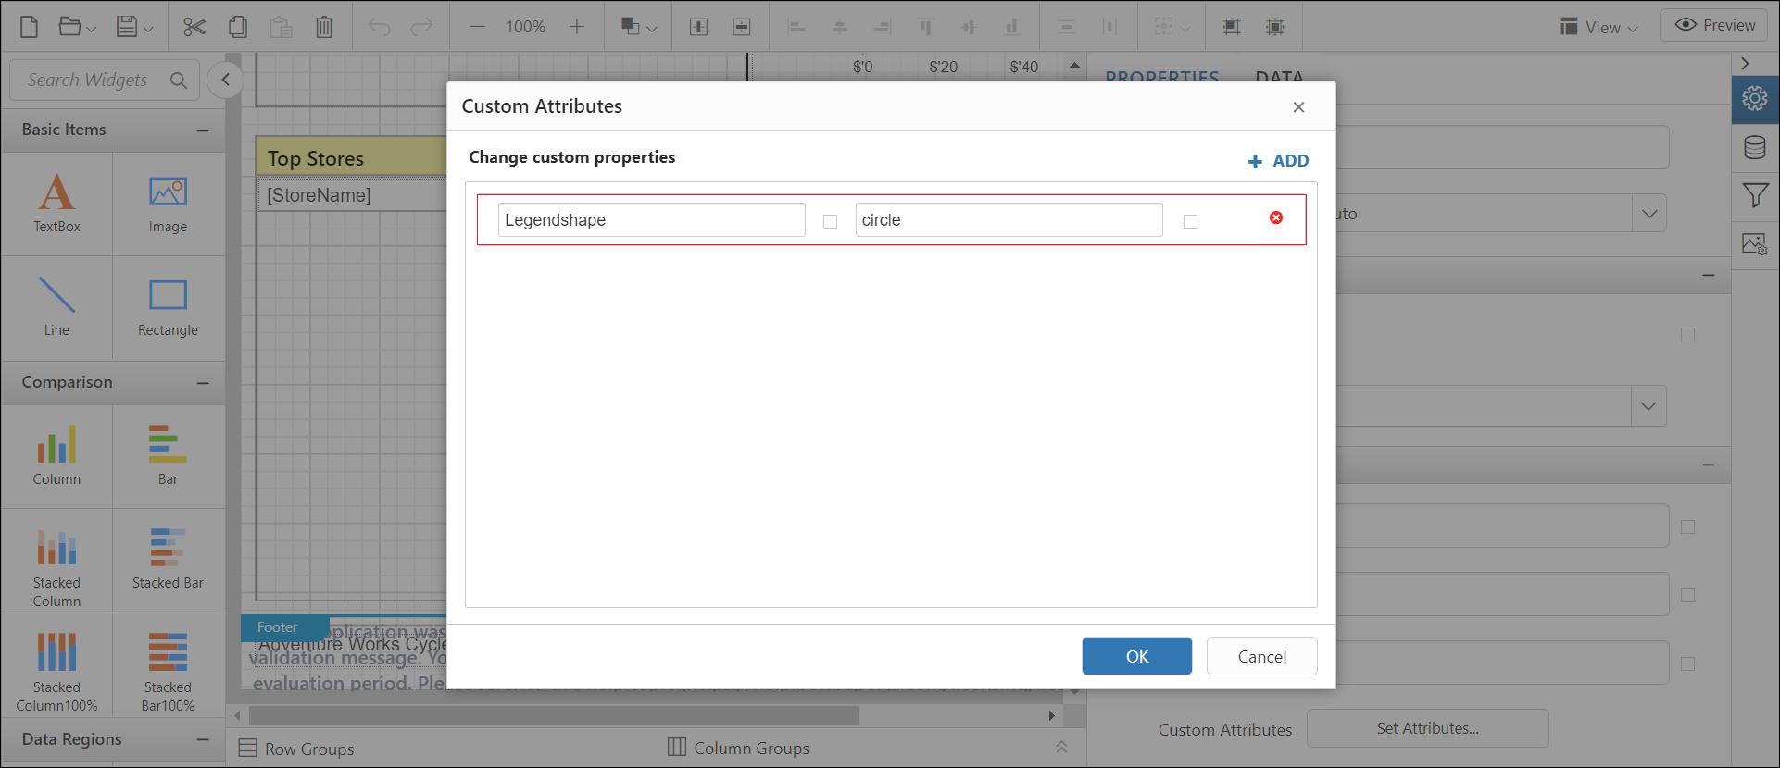Select the Stacked Column chart widget

(x=56, y=561)
